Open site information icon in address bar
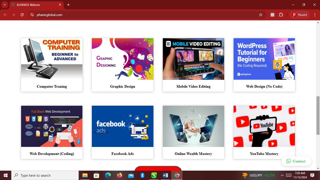The height and width of the screenshot is (180, 320). tap(32, 15)
